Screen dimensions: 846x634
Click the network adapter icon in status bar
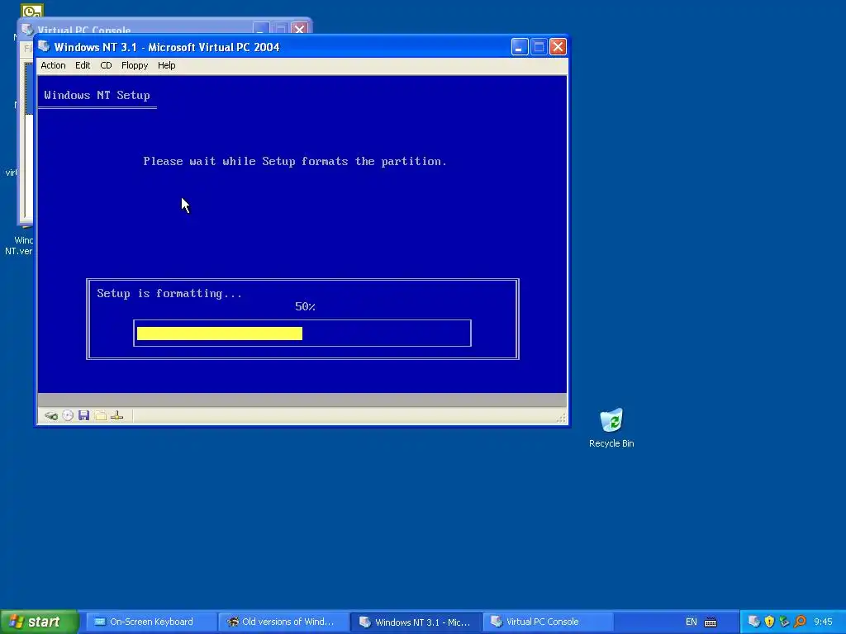click(x=116, y=415)
